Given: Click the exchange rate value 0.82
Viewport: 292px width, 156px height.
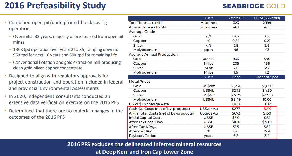Looking at the screenshot, I should tap(267, 104).
